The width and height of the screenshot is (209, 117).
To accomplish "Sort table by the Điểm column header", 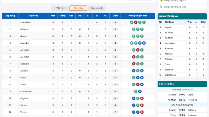I will tap(115, 16).
